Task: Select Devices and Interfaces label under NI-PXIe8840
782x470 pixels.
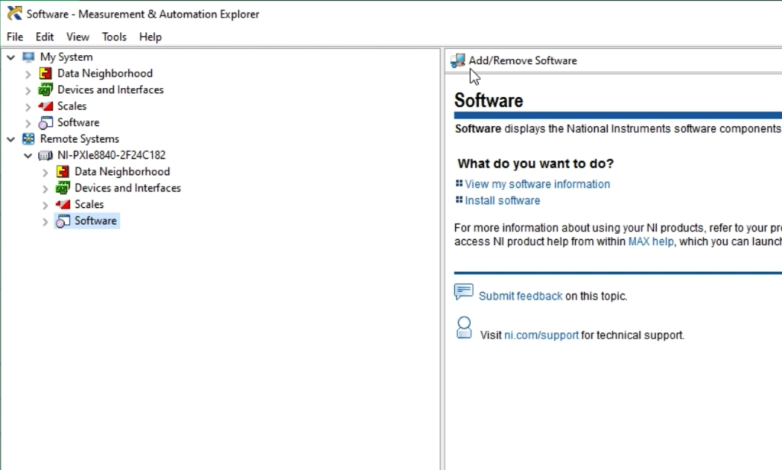Action: (128, 188)
